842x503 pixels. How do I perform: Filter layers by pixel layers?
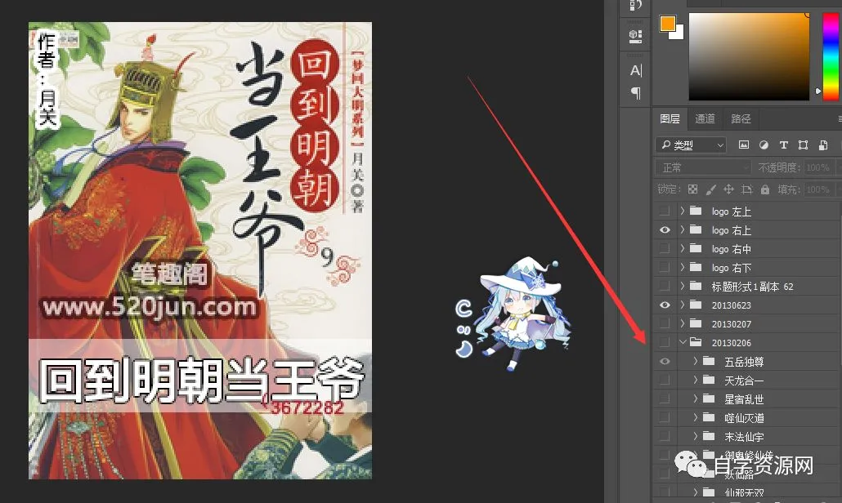(x=744, y=145)
